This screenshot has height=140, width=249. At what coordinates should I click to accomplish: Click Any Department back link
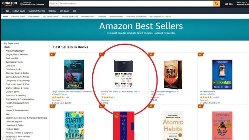tap(11, 43)
